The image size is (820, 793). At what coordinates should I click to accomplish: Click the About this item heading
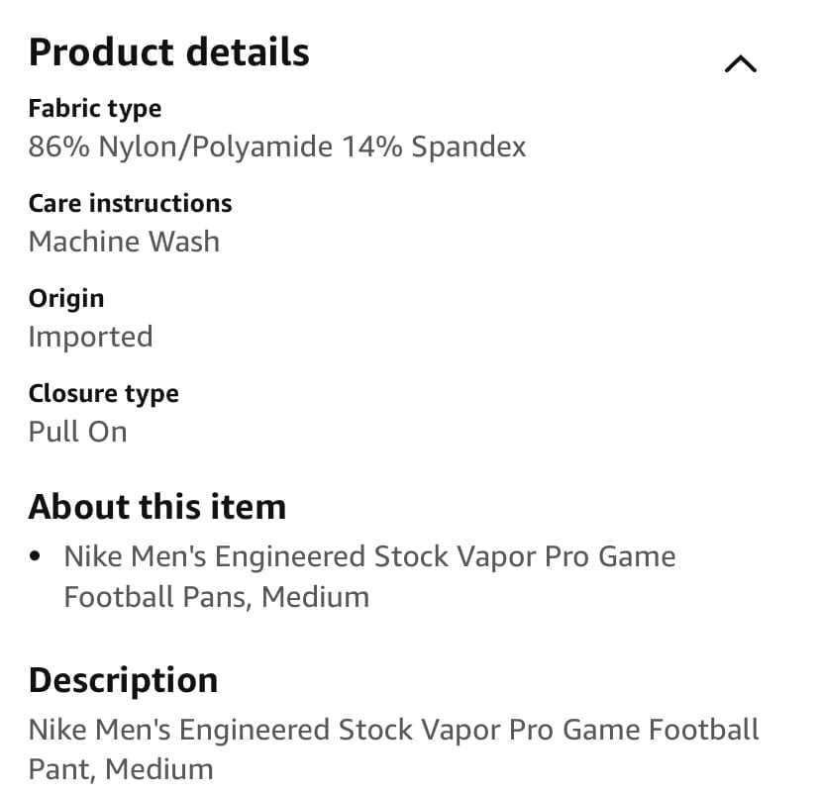click(157, 507)
